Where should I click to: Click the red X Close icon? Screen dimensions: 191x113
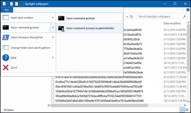[x=6, y=67]
